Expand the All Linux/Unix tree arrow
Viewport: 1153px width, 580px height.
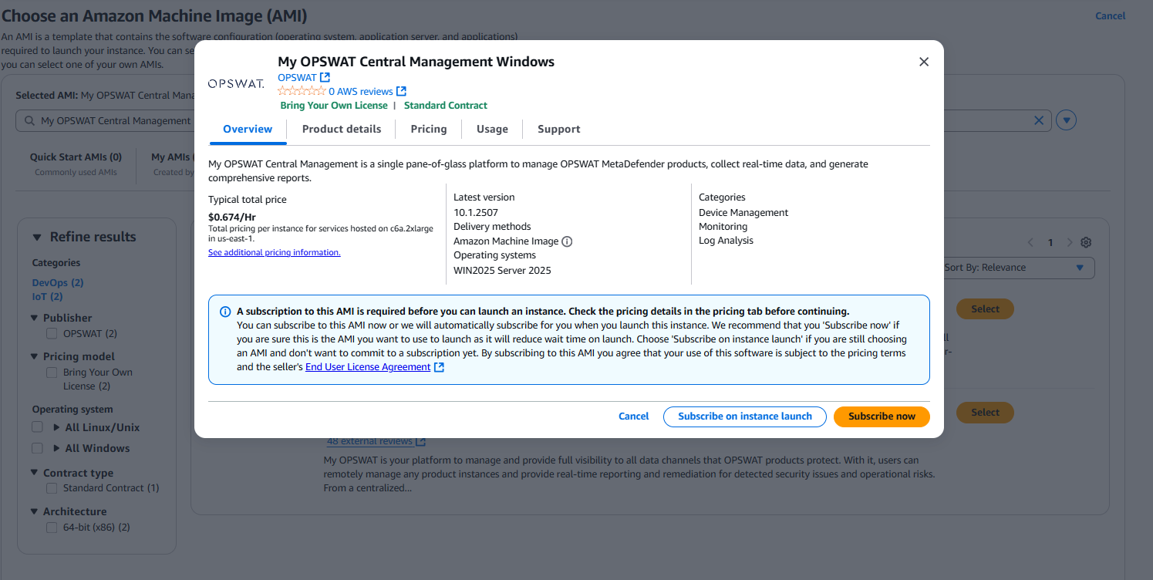pyautogui.click(x=56, y=427)
